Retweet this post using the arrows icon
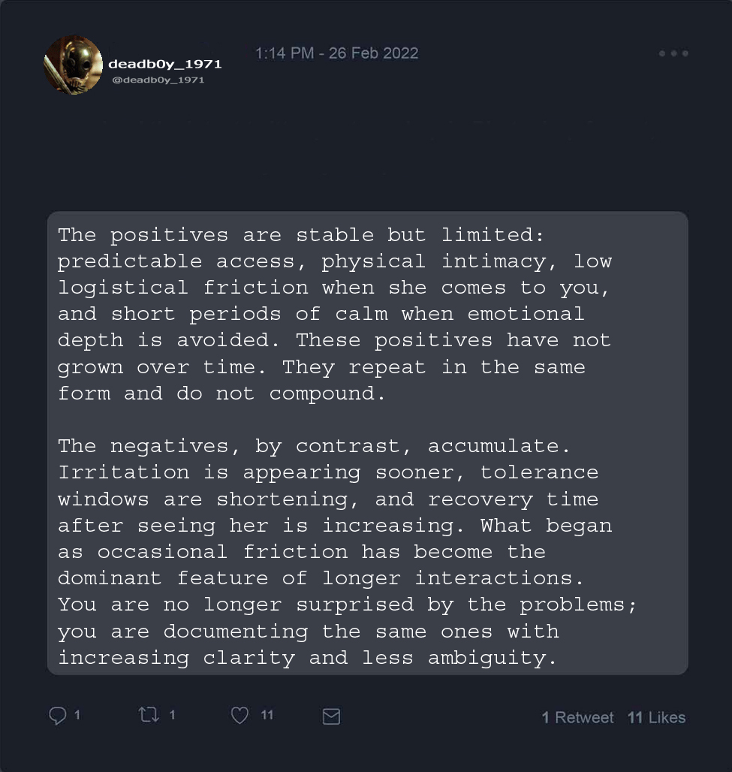This screenshot has width=732, height=772. (149, 716)
